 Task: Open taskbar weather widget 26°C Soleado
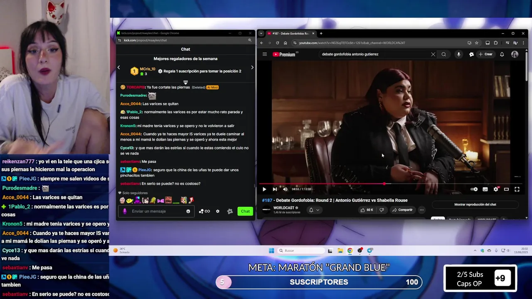point(121,250)
